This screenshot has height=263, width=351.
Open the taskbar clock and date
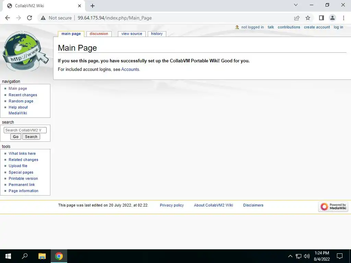[322, 256]
